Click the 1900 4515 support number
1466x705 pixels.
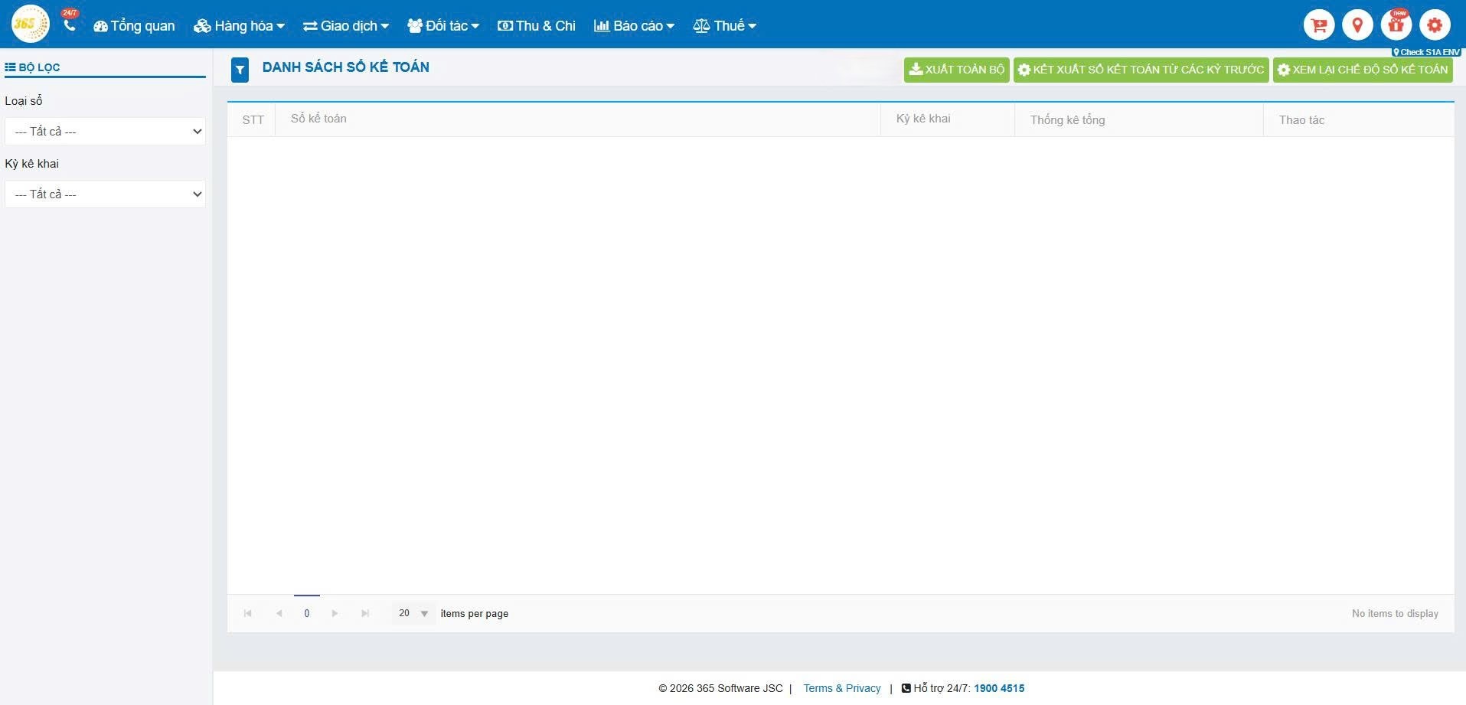point(998,688)
